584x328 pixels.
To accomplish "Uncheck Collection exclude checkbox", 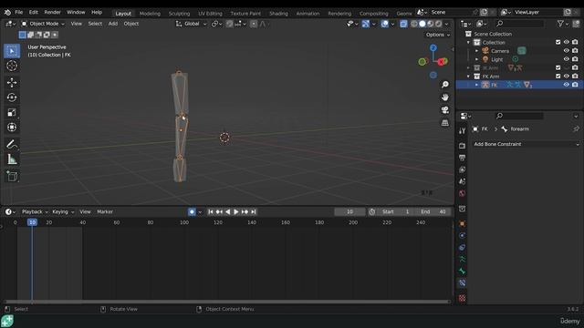I will (x=558, y=43).
